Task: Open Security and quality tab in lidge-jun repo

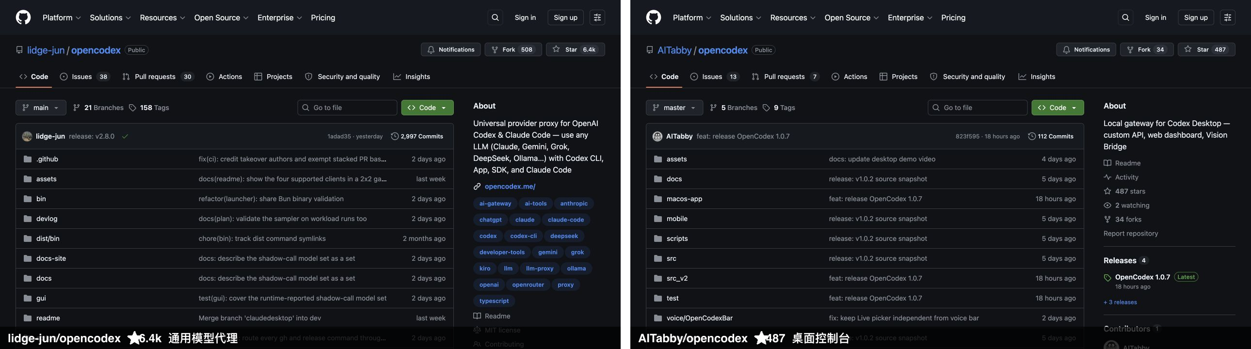Action: (342, 77)
